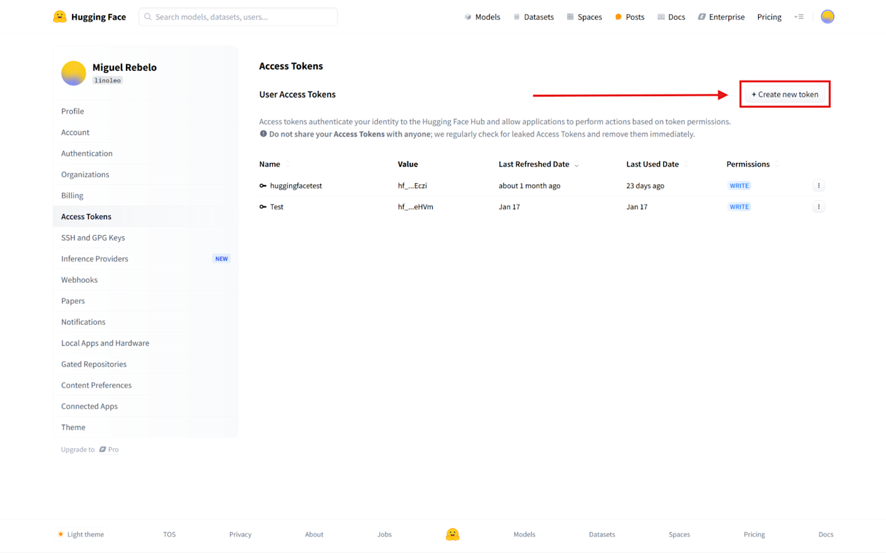Open Organizations settings in sidebar

(146, 174)
